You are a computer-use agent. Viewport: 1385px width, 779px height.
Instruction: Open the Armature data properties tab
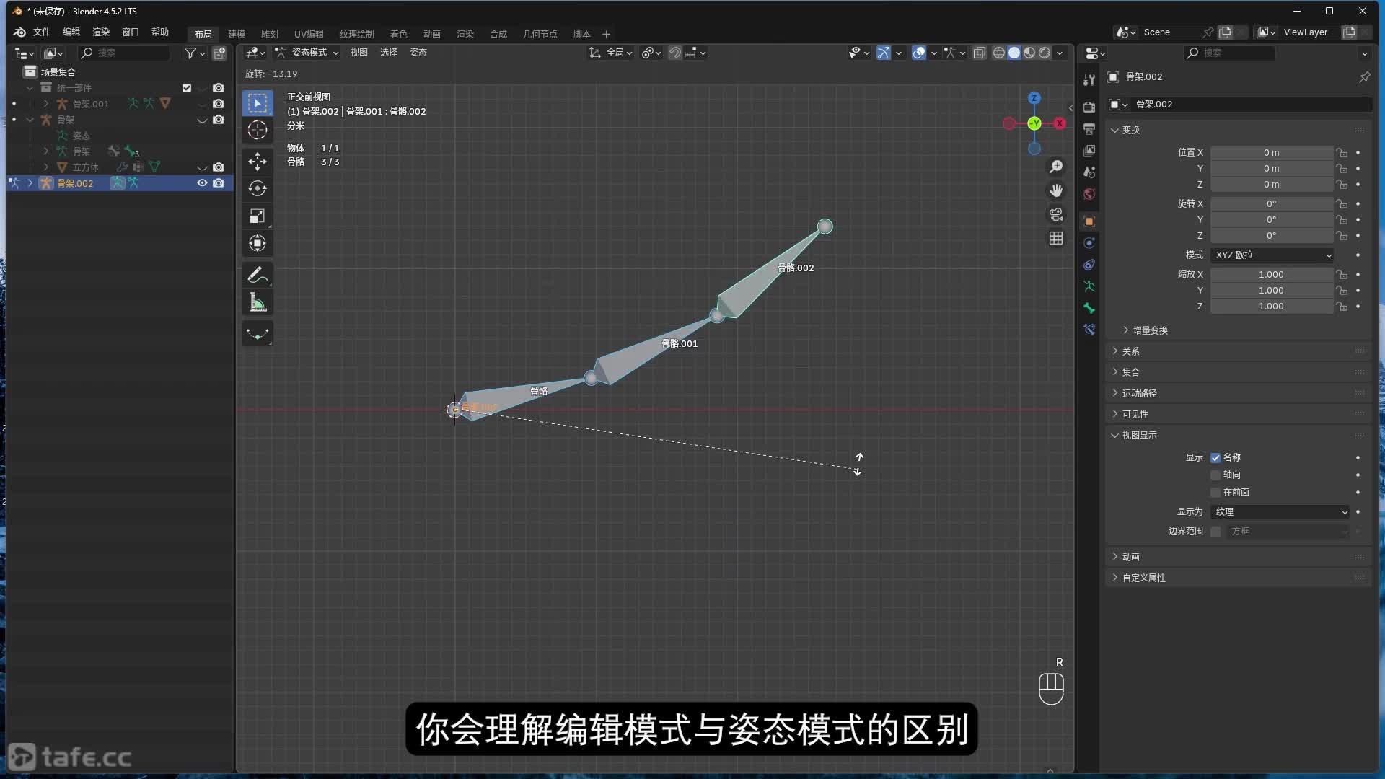pyautogui.click(x=1089, y=286)
